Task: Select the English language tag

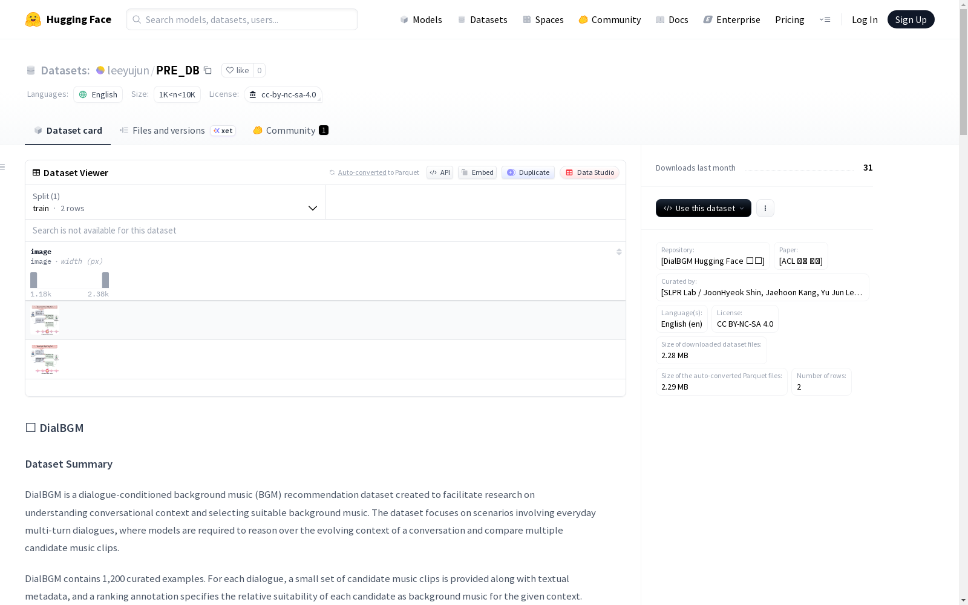Action: point(98,94)
